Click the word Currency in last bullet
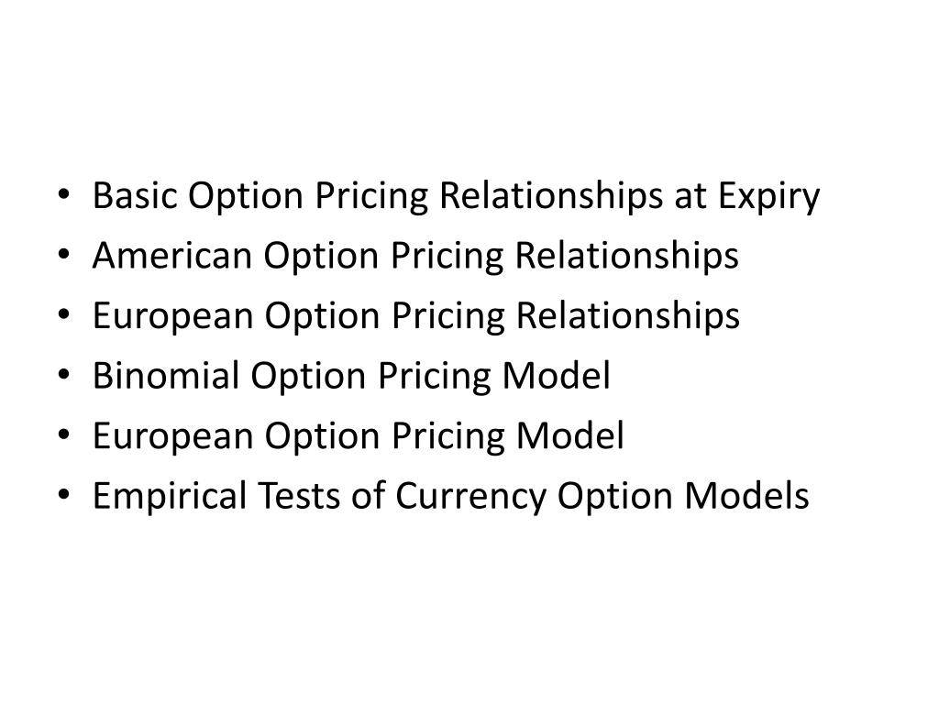 [471, 498]
